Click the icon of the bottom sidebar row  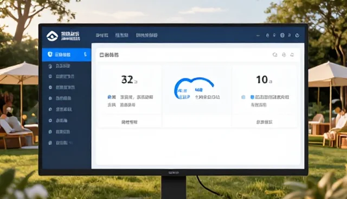point(50,143)
